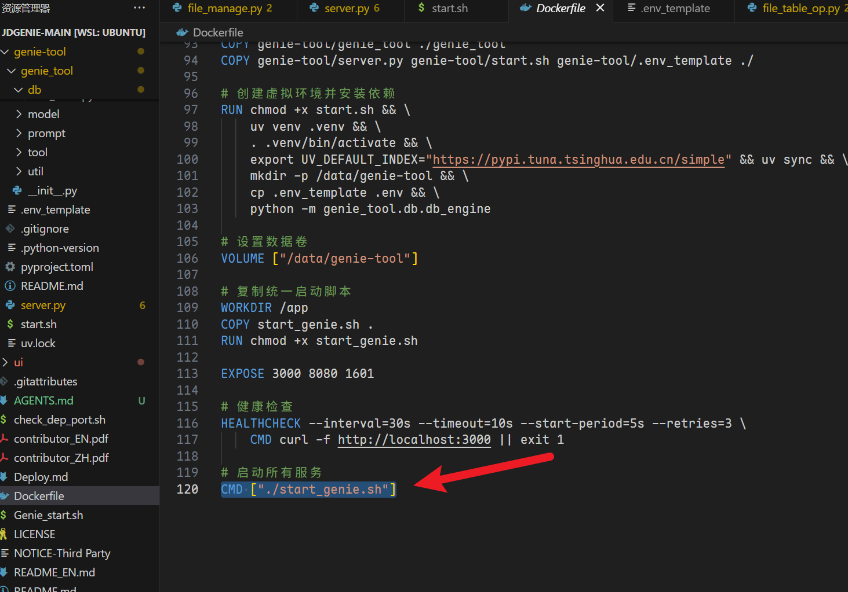
Task: Click the gear icon beside pyproject.toml
Action: [10, 267]
